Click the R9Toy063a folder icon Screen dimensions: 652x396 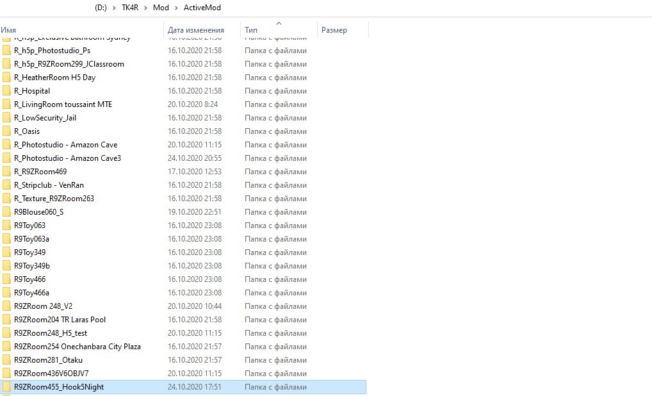point(6,239)
